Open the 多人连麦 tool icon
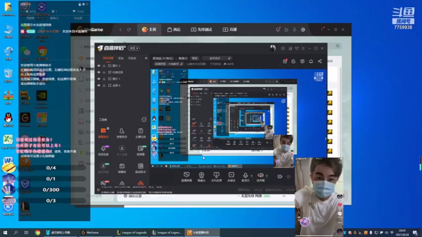The height and width of the screenshot is (237, 422). [122, 151]
